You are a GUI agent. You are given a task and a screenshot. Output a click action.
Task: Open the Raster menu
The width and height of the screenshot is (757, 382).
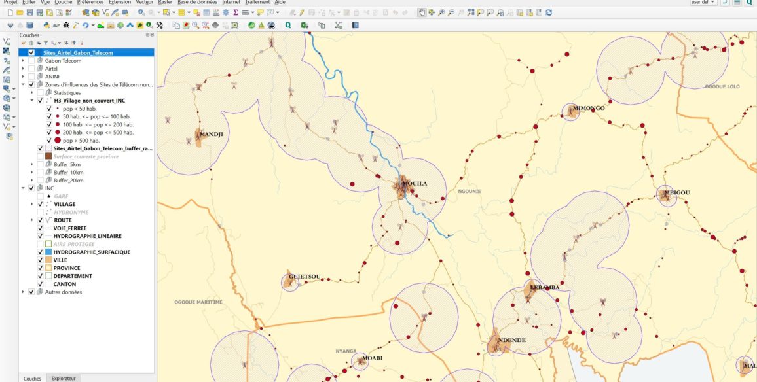pos(166,3)
